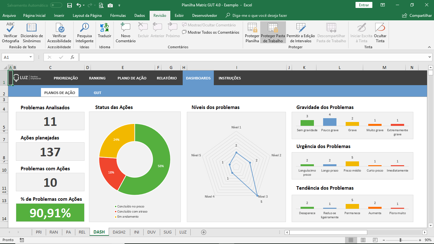Image resolution: width=434 pixels, height=244 pixels.
Task: Click the Traduzir translate icon
Action: point(105,28)
